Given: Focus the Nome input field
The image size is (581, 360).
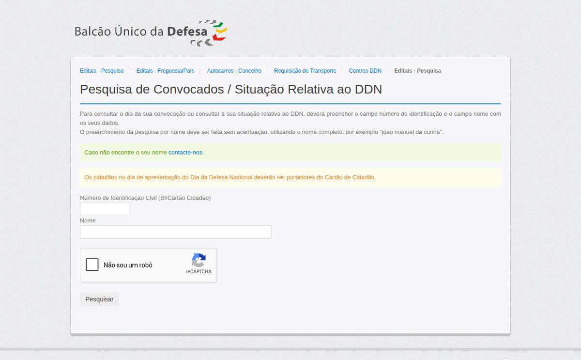Looking at the screenshot, I should coord(175,232).
